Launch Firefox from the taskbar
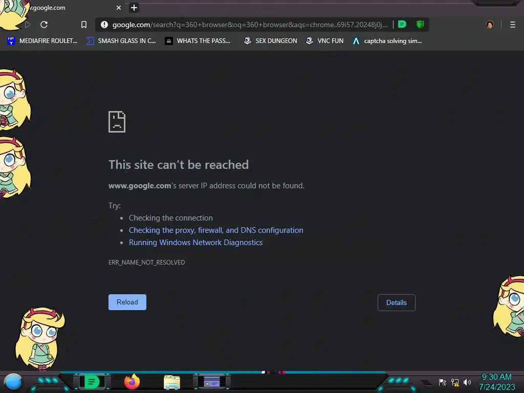The image size is (524, 393). (132, 382)
